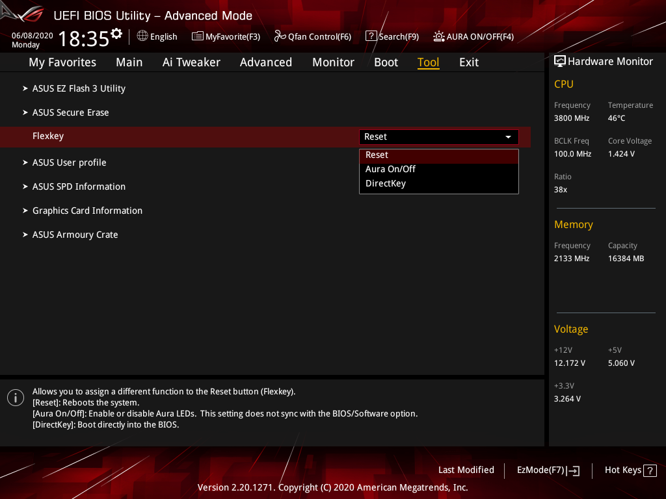Click the Hot Keys question mark icon
Image resolution: width=666 pixels, height=499 pixels.
point(650,470)
